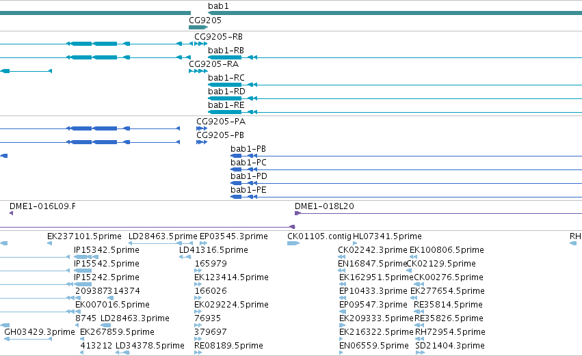Click the EK029224.5prime EST label
582x356 pixels.
231,305
